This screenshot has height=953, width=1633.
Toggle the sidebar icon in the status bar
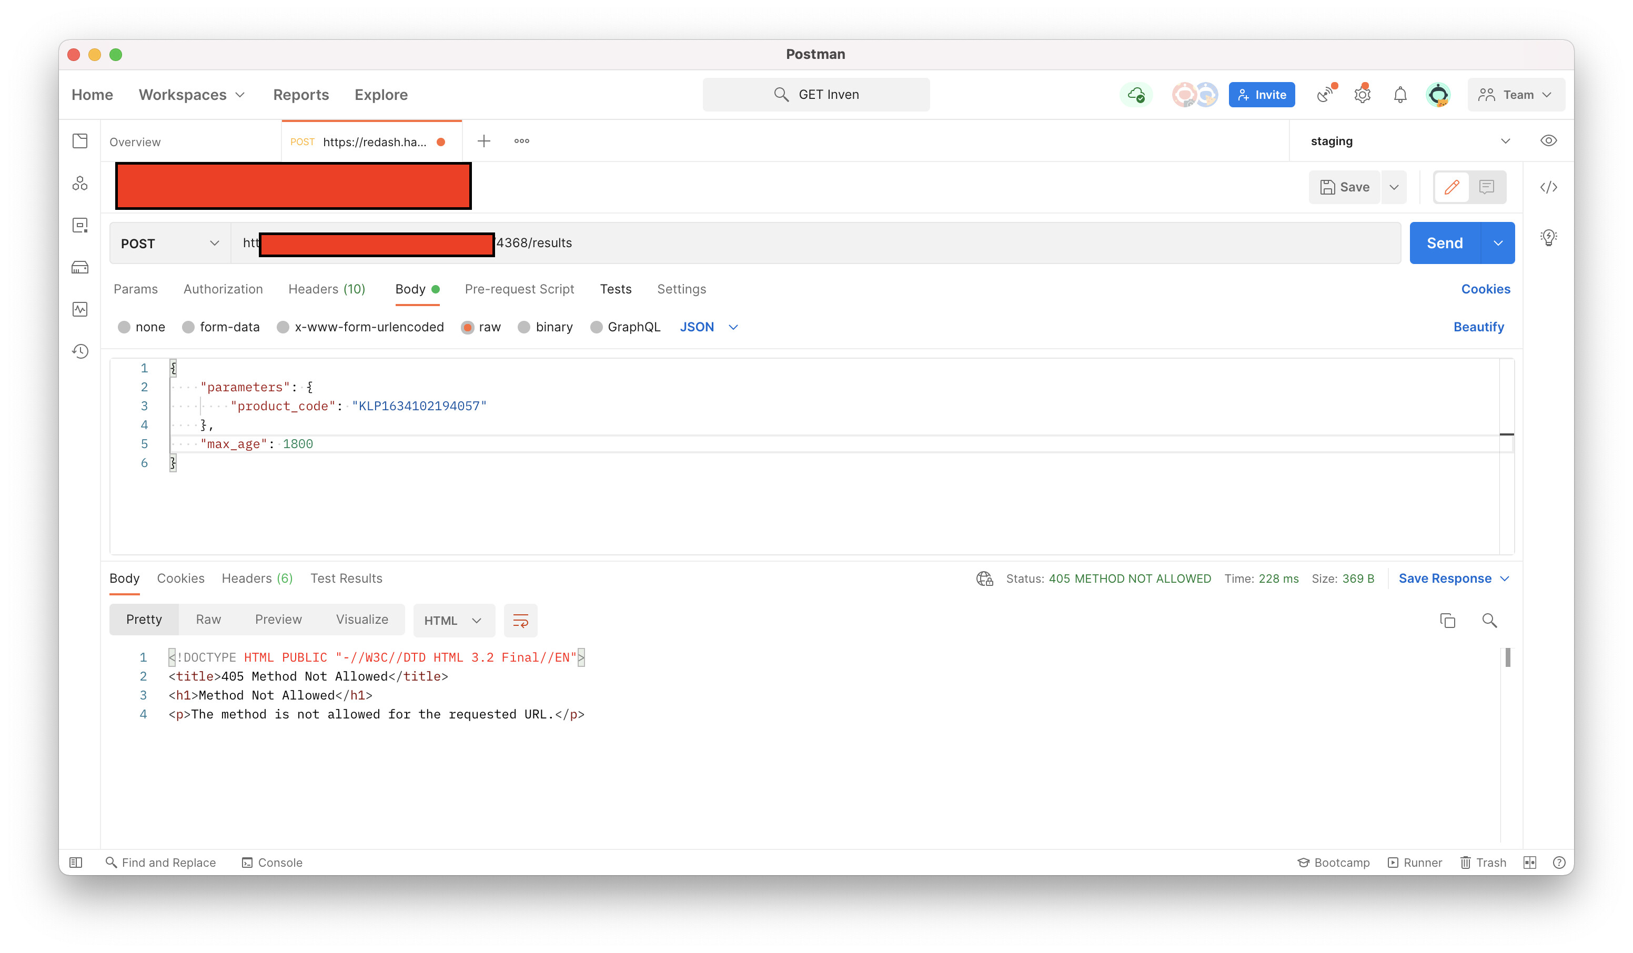point(76,863)
